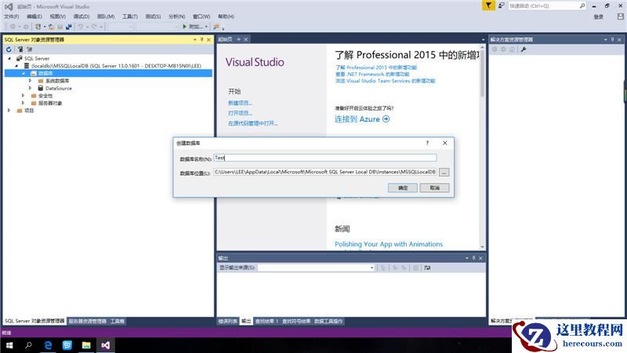Click the browse (...) button for database location
Image resolution: width=627 pixels, height=353 pixels.
pyautogui.click(x=444, y=172)
